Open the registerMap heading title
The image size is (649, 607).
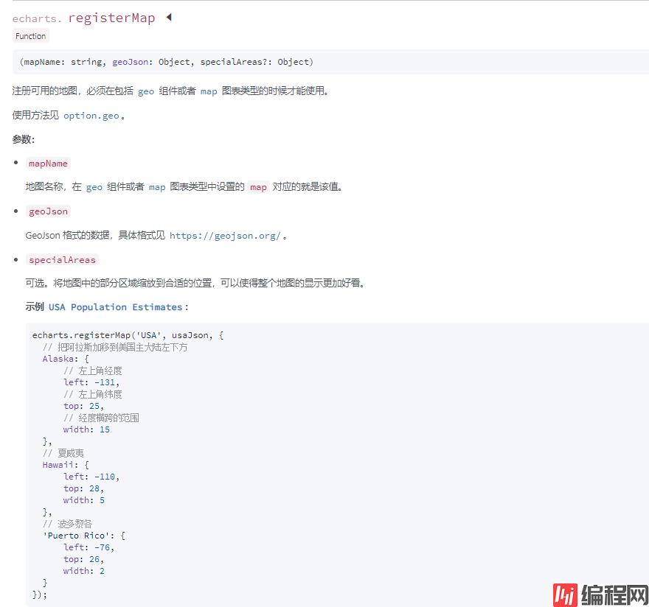tap(111, 18)
